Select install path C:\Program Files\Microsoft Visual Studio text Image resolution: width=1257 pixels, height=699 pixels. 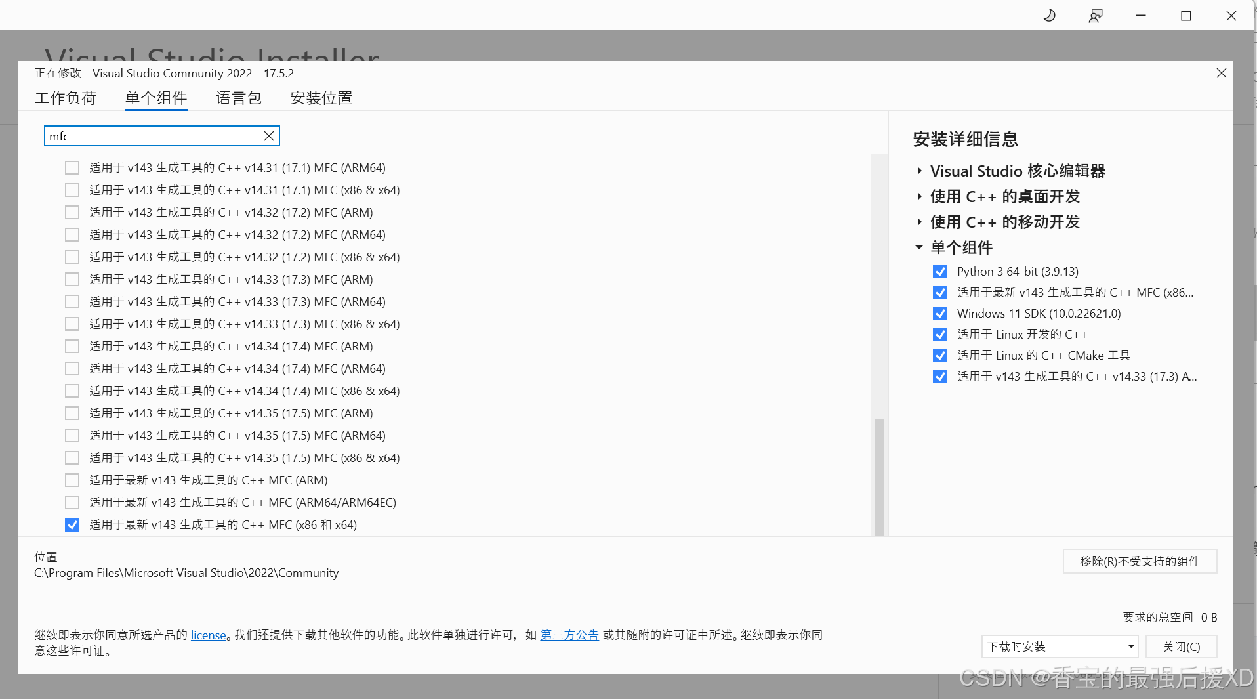pos(186,573)
